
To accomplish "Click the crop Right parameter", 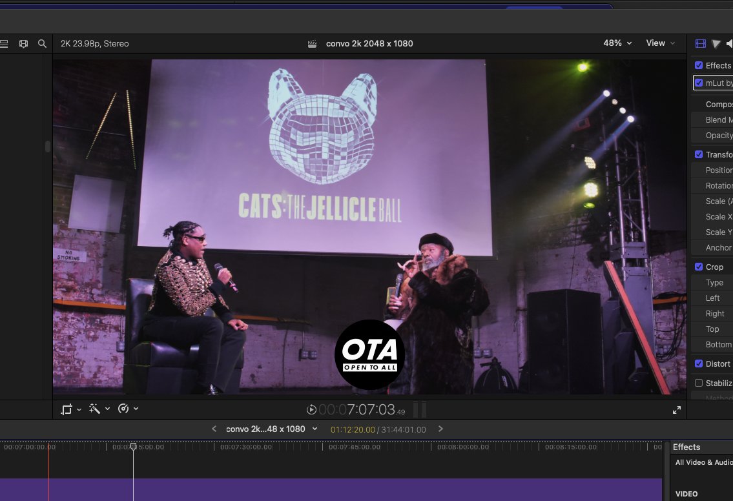I will [712, 313].
